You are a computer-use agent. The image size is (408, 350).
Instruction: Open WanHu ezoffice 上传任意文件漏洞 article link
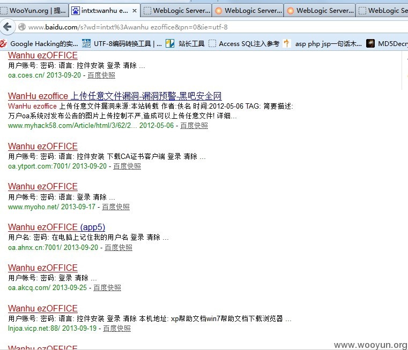pos(115,96)
